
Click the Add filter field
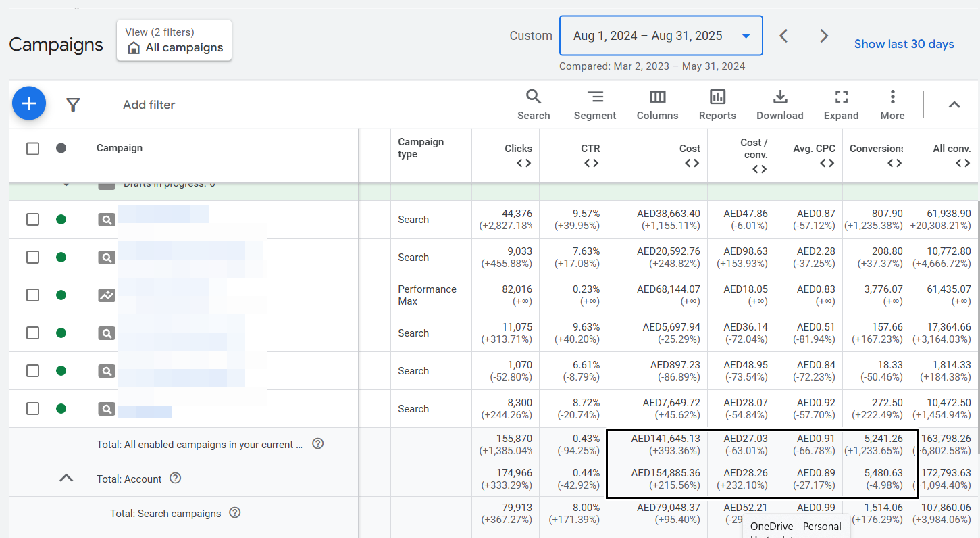coord(149,105)
